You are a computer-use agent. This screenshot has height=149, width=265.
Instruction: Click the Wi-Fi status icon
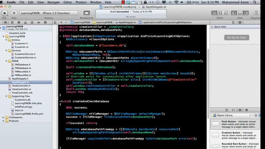[176, 2]
